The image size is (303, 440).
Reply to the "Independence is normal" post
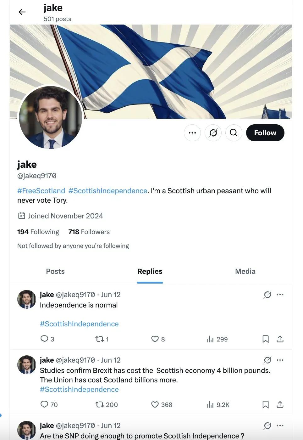(47, 339)
